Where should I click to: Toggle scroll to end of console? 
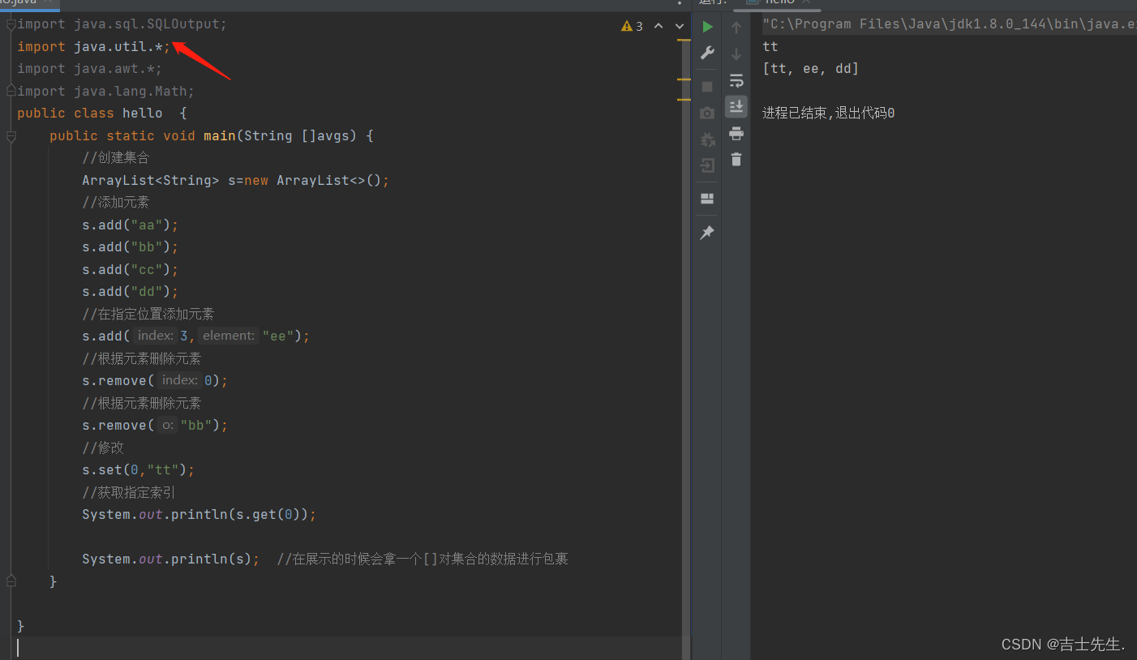pyautogui.click(x=736, y=106)
